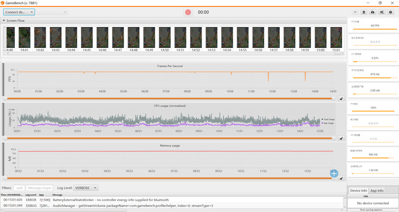Click the Total Usage legend entry
399x212 pixels.
coord(328,119)
